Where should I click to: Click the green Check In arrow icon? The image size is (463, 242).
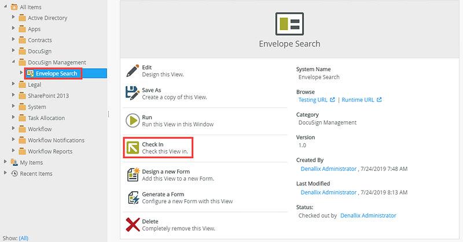click(x=133, y=148)
